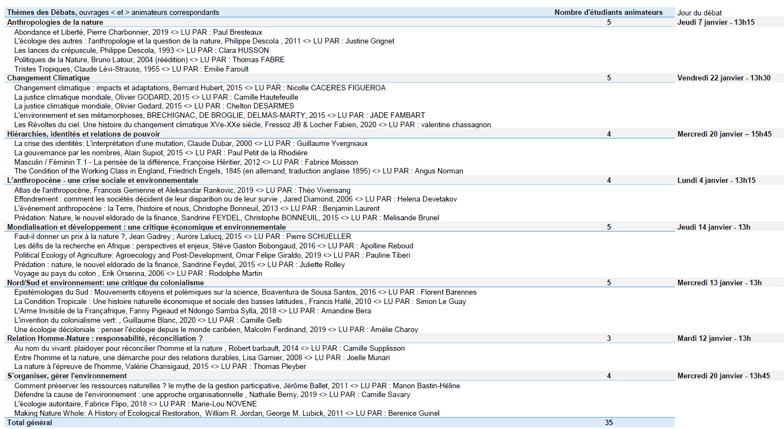Click the 'Total général' row label

click(x=30, y=422)
